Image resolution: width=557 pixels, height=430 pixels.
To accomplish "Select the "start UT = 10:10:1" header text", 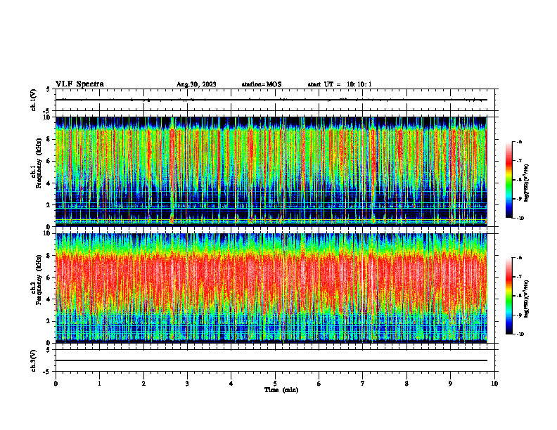I will coord(340,84).
